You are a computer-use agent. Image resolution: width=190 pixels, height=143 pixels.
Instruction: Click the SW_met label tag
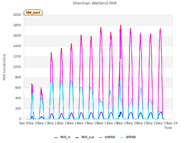[x=33, y=13]
